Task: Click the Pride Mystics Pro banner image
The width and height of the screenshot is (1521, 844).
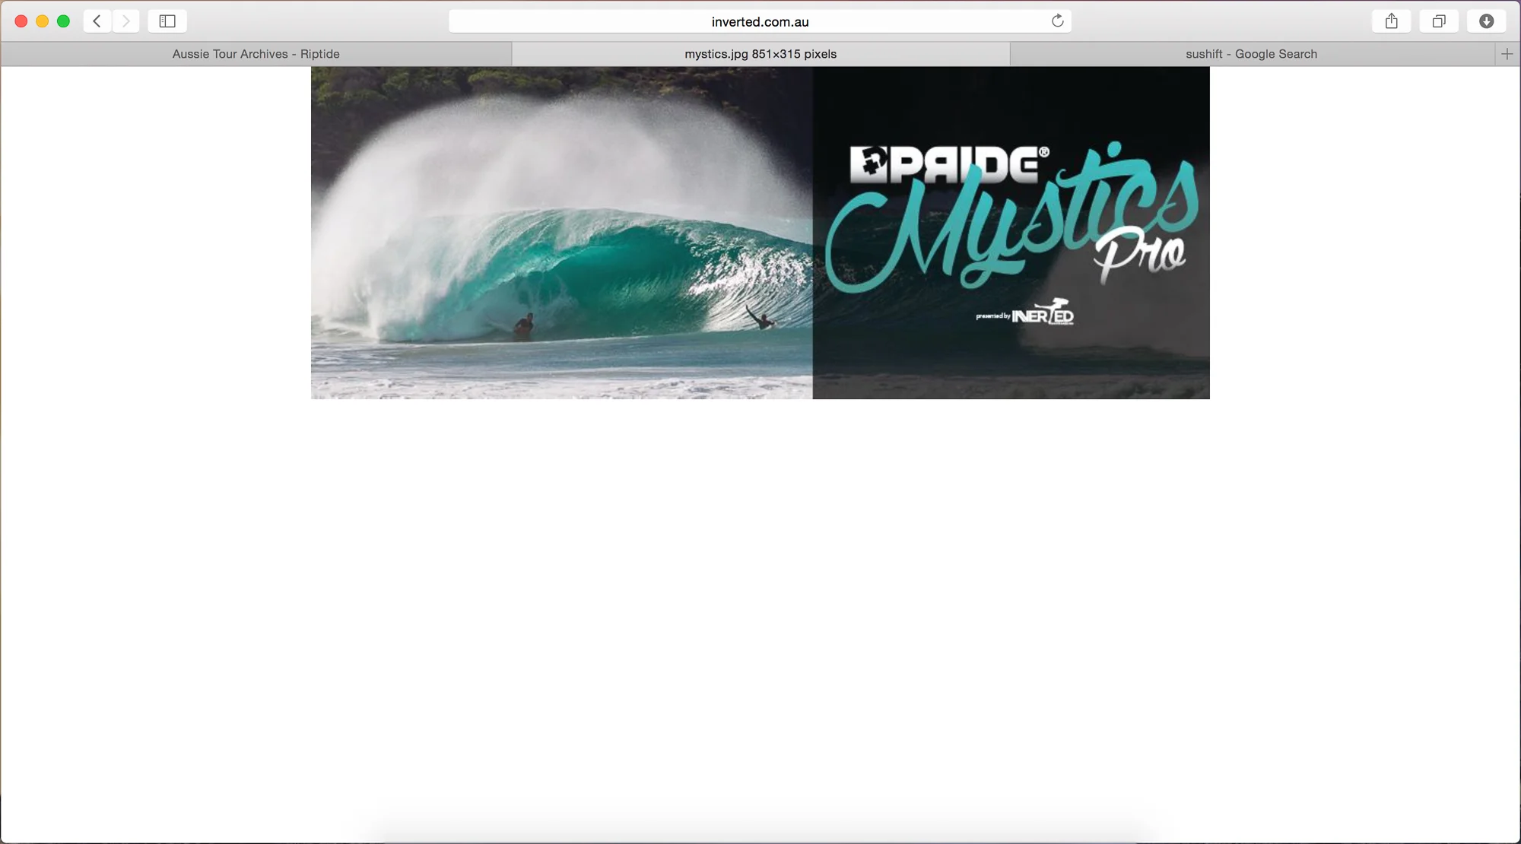Action: tap(760, 233)
